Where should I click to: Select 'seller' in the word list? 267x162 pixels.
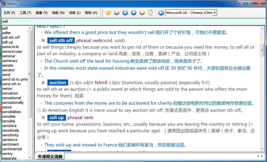(7, 33)
